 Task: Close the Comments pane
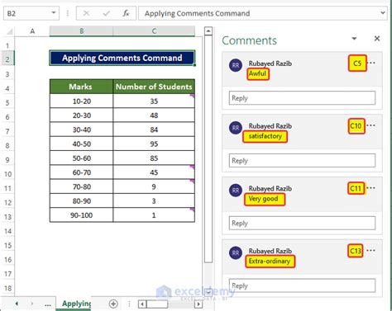pyautogui.click(x=377, y=39)
